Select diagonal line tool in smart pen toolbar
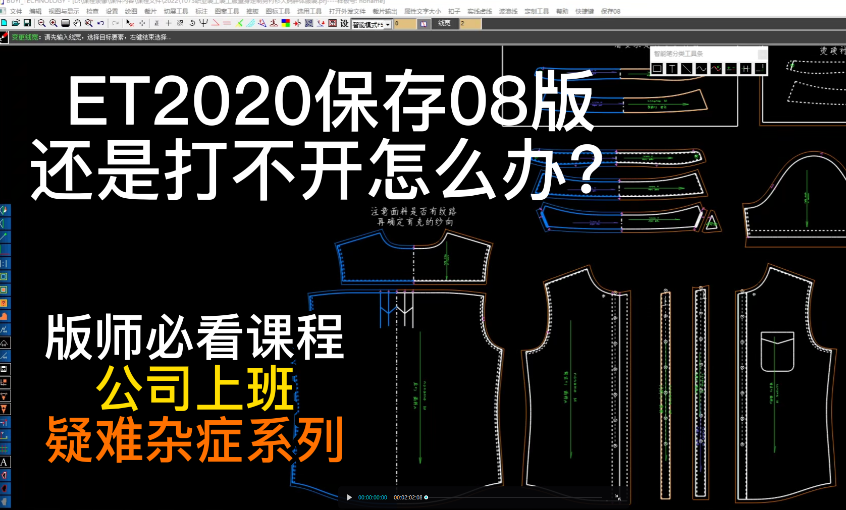The image size is (846, 510). (x=686, y=69)
